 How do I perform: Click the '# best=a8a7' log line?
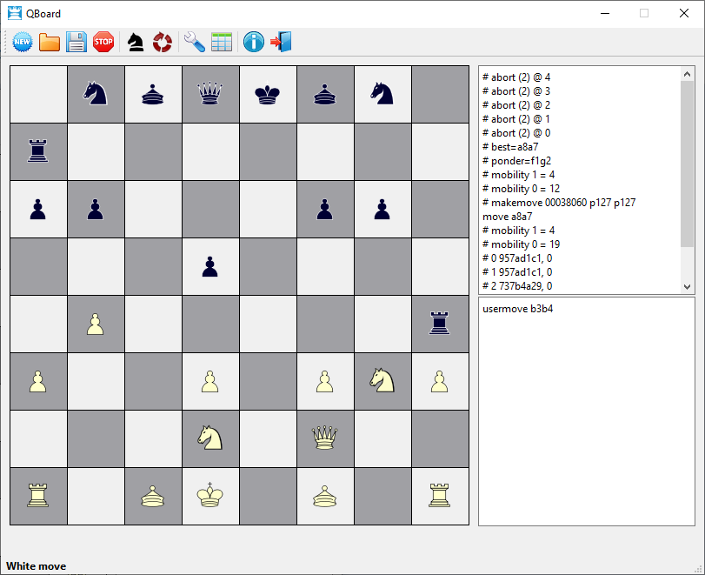tap(510, 147)
